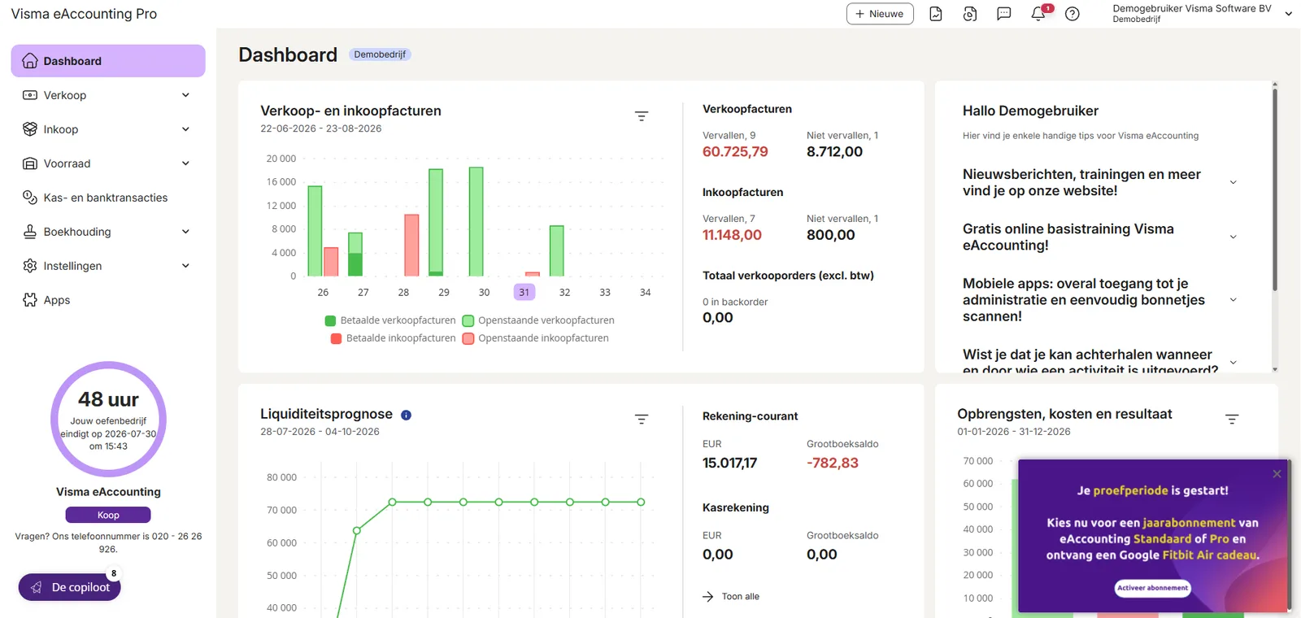Viewport: 1301px width, 618px height.
Task: Click the Instellingen gear icon
Action: (30, 266)
